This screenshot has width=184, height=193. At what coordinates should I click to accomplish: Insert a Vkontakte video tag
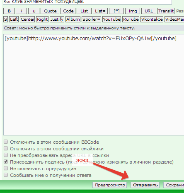[x=152, y=19]
